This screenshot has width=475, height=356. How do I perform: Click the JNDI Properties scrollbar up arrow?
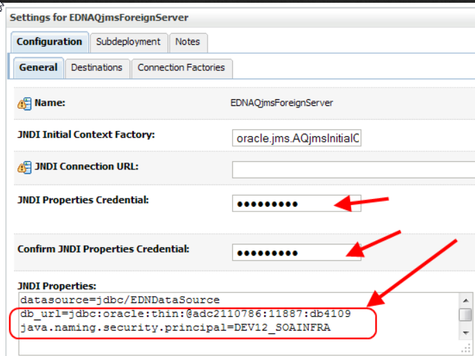(466, 300)
